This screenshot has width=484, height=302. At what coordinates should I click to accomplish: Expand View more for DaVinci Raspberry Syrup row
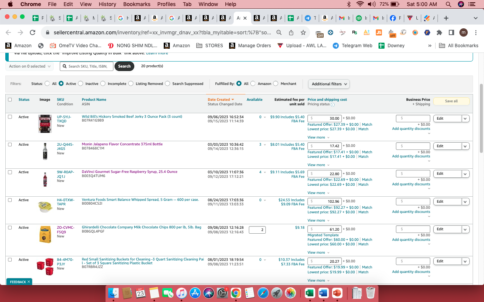[x=318, y=193]
